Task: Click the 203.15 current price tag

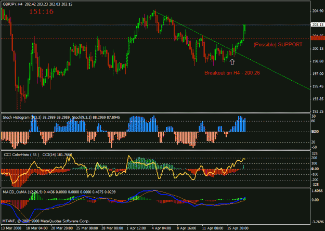Action: pos(318,24)
